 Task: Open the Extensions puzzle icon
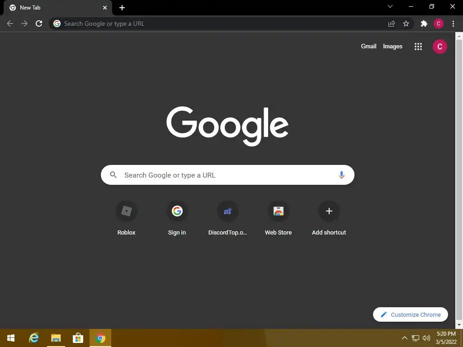424,23
